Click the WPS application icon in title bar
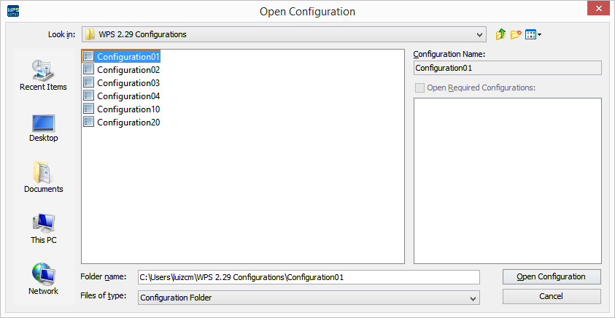 click(x=12, y=11)
